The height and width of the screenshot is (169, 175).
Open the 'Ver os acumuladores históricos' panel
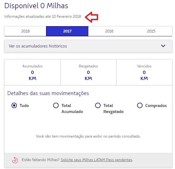tap(88, 46)
